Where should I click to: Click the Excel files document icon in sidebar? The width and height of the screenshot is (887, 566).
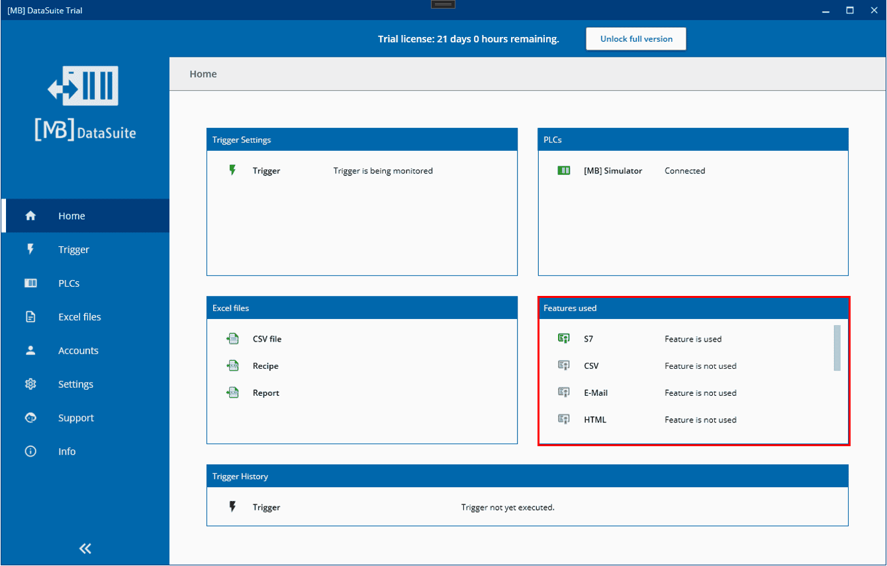30,317
